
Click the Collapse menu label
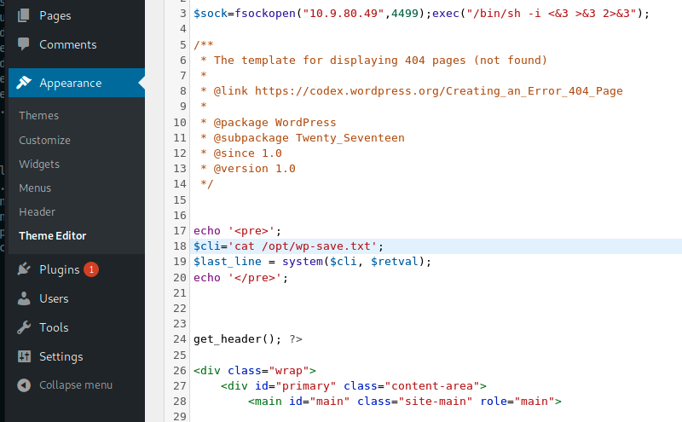click(x=76, y=385)
